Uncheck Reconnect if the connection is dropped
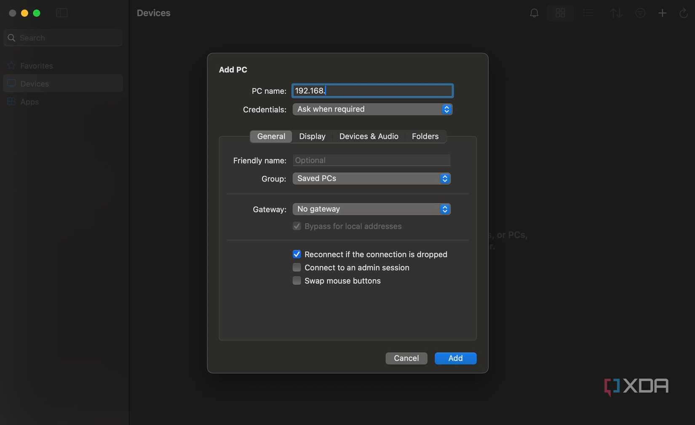 coord(297,254)
